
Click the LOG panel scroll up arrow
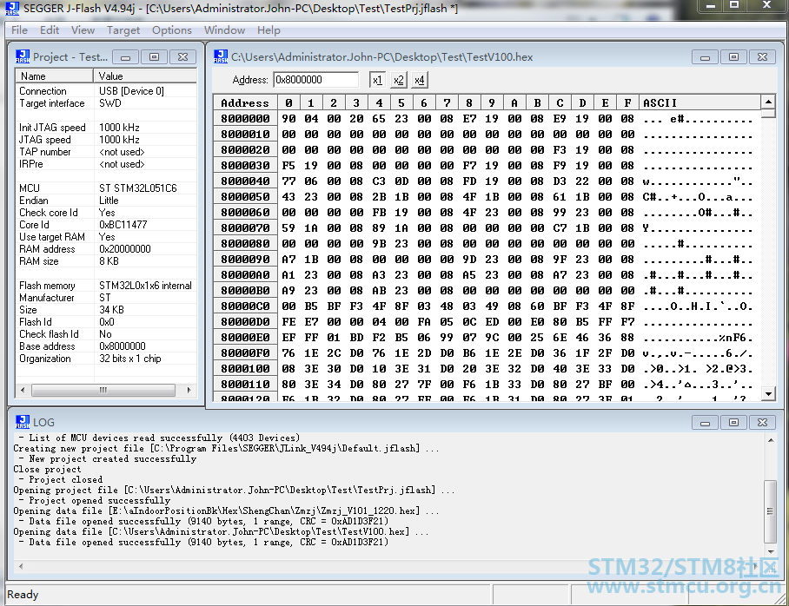(x=771, y=440)
